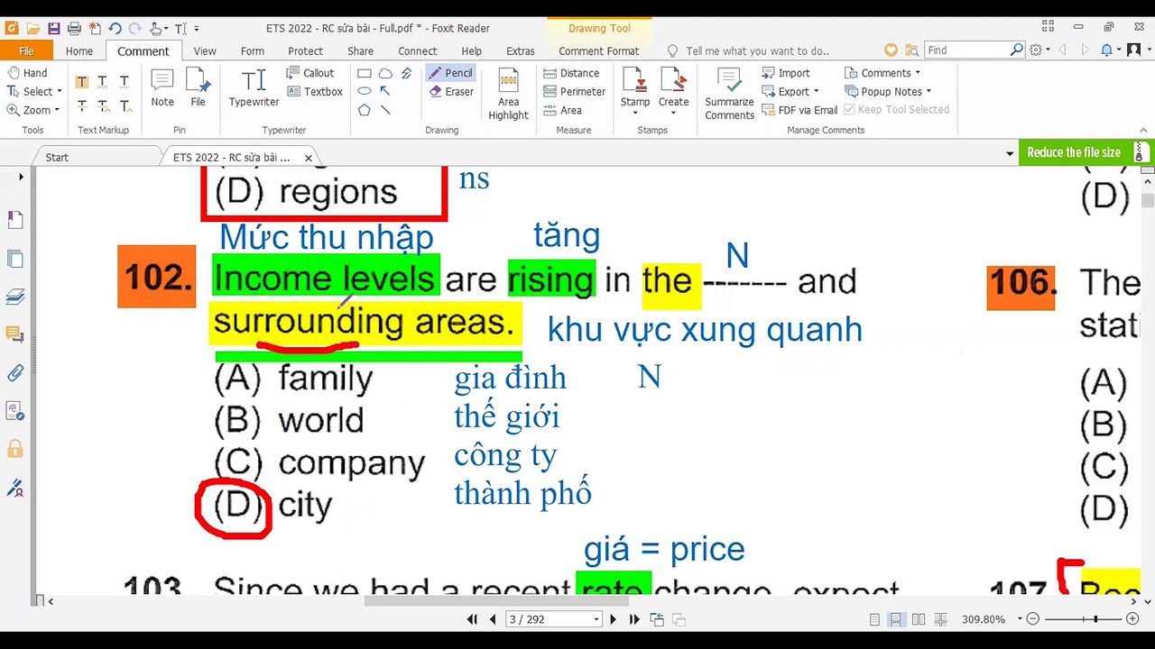Image resolution: width=1155 pixels, height=649 pixels.
Task: Switch to the View ribbon tab
Action: tap(205, 51)
